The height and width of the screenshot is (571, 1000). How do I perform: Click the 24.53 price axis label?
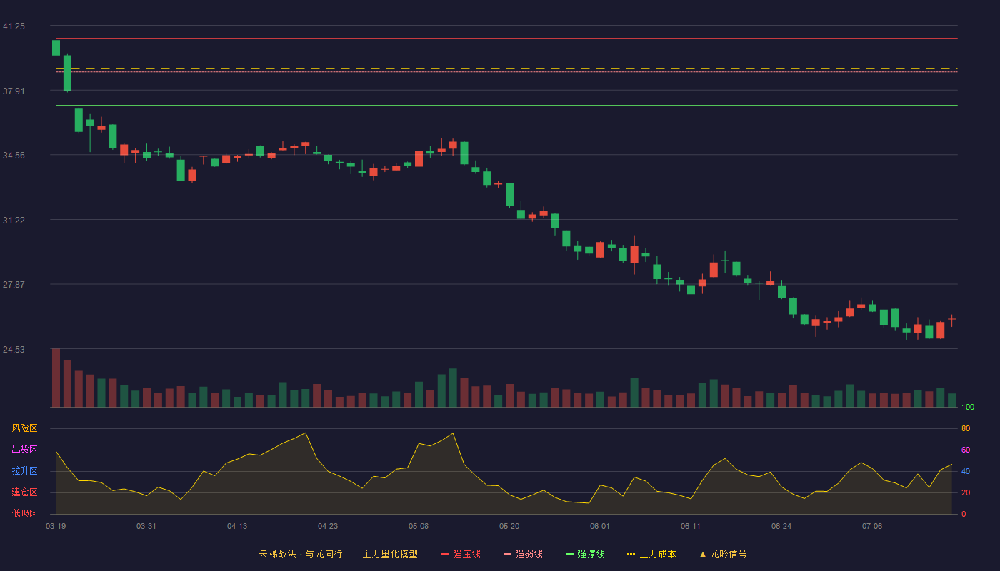pos(14,350)
